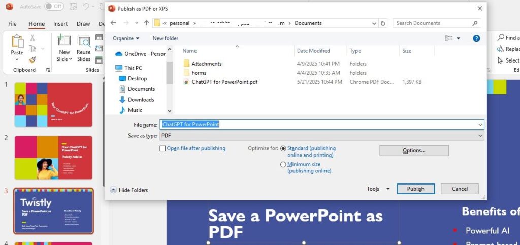Switch to the Insert tab
The width and height of the screenshot is (520, 245).
(x=60, y=24)
